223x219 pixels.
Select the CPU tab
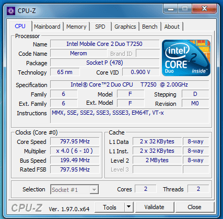20,27
